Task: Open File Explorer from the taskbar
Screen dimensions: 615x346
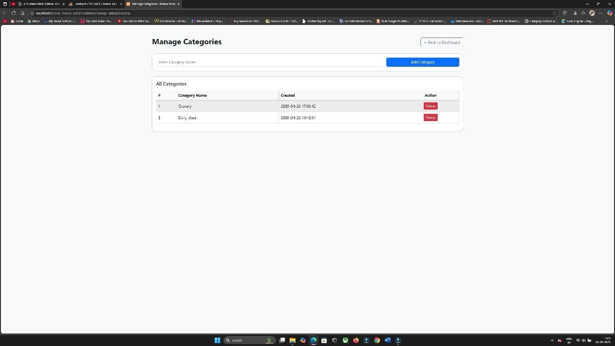Action: pos(292,340)
